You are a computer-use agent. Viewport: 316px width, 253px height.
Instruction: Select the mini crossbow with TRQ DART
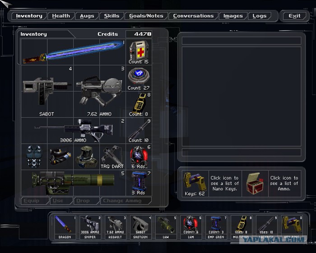click(x=112, y=157)
